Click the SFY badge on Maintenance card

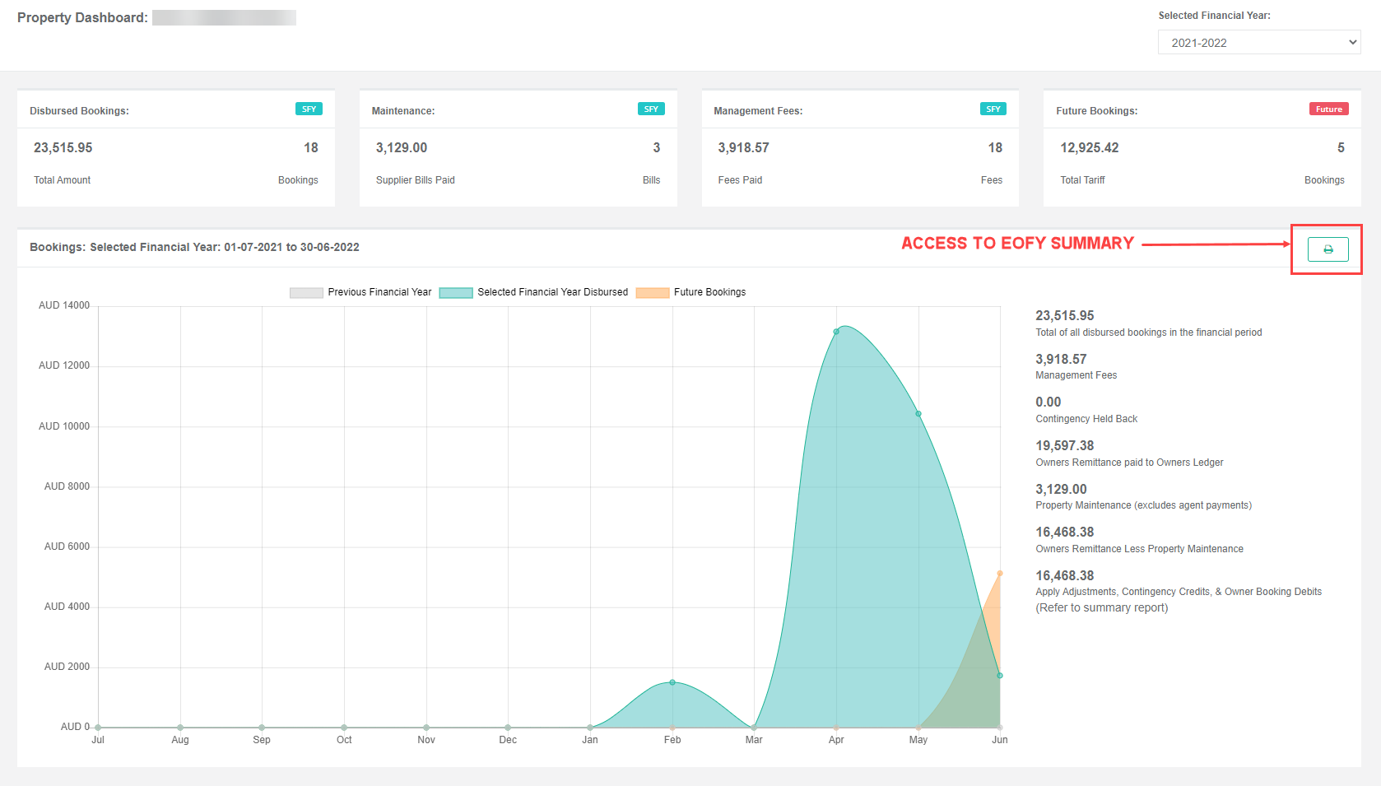651,109
